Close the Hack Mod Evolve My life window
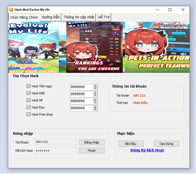196x174 pixels. [x=183, y=10]
